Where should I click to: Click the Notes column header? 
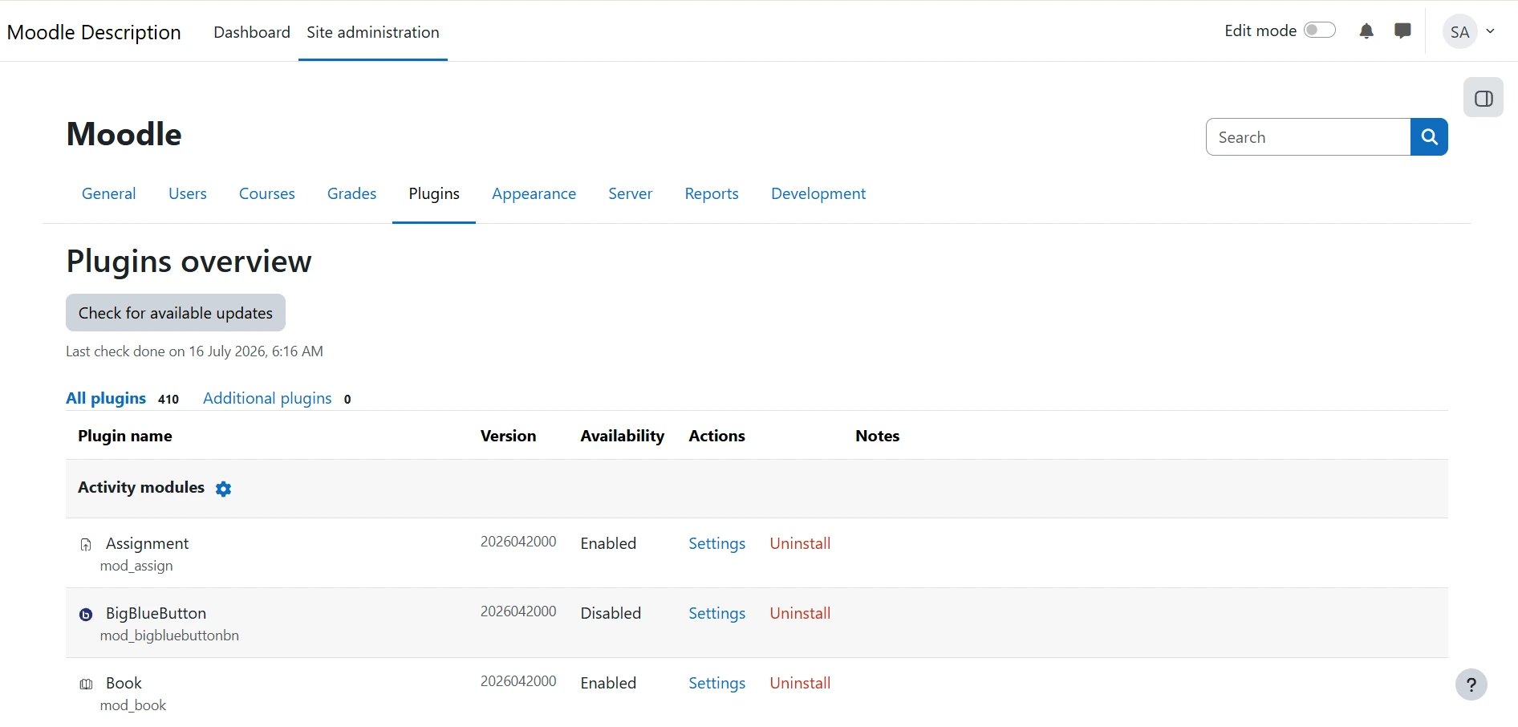pyautogui.click(x=877, y=436)
